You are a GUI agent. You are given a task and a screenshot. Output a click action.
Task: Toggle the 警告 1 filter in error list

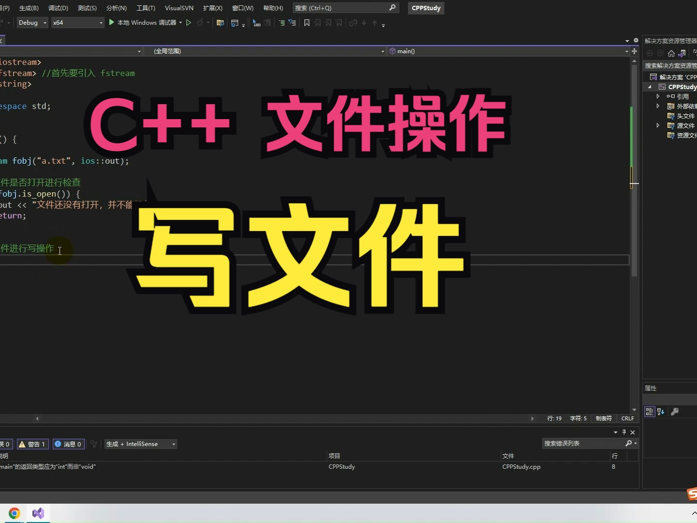32,444
